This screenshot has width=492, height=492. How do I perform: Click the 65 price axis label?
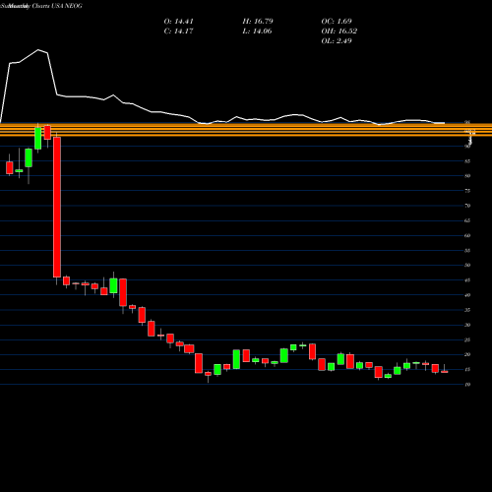click(467, 220)
